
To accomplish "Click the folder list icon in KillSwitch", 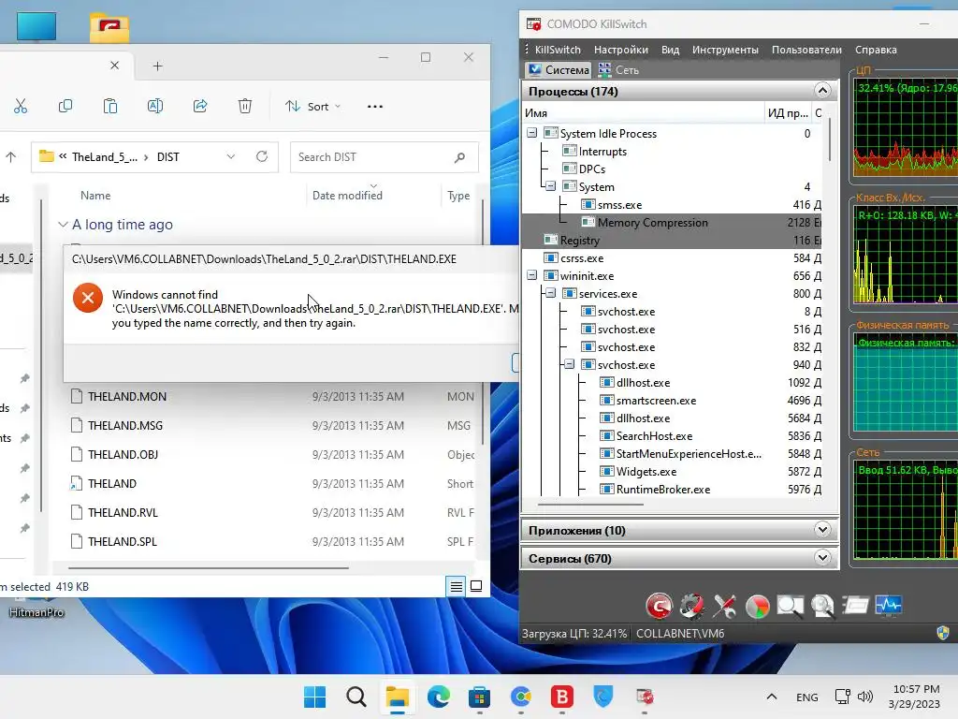I will tap(855, 606).
